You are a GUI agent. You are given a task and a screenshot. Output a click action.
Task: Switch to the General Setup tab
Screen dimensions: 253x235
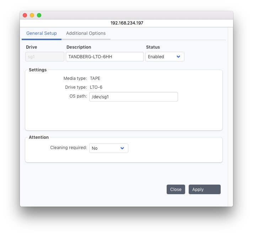tap(42, 33)
